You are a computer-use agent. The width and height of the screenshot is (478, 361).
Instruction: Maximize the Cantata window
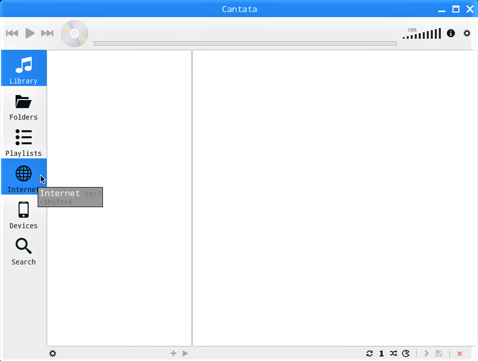click(x=456, y=9)
